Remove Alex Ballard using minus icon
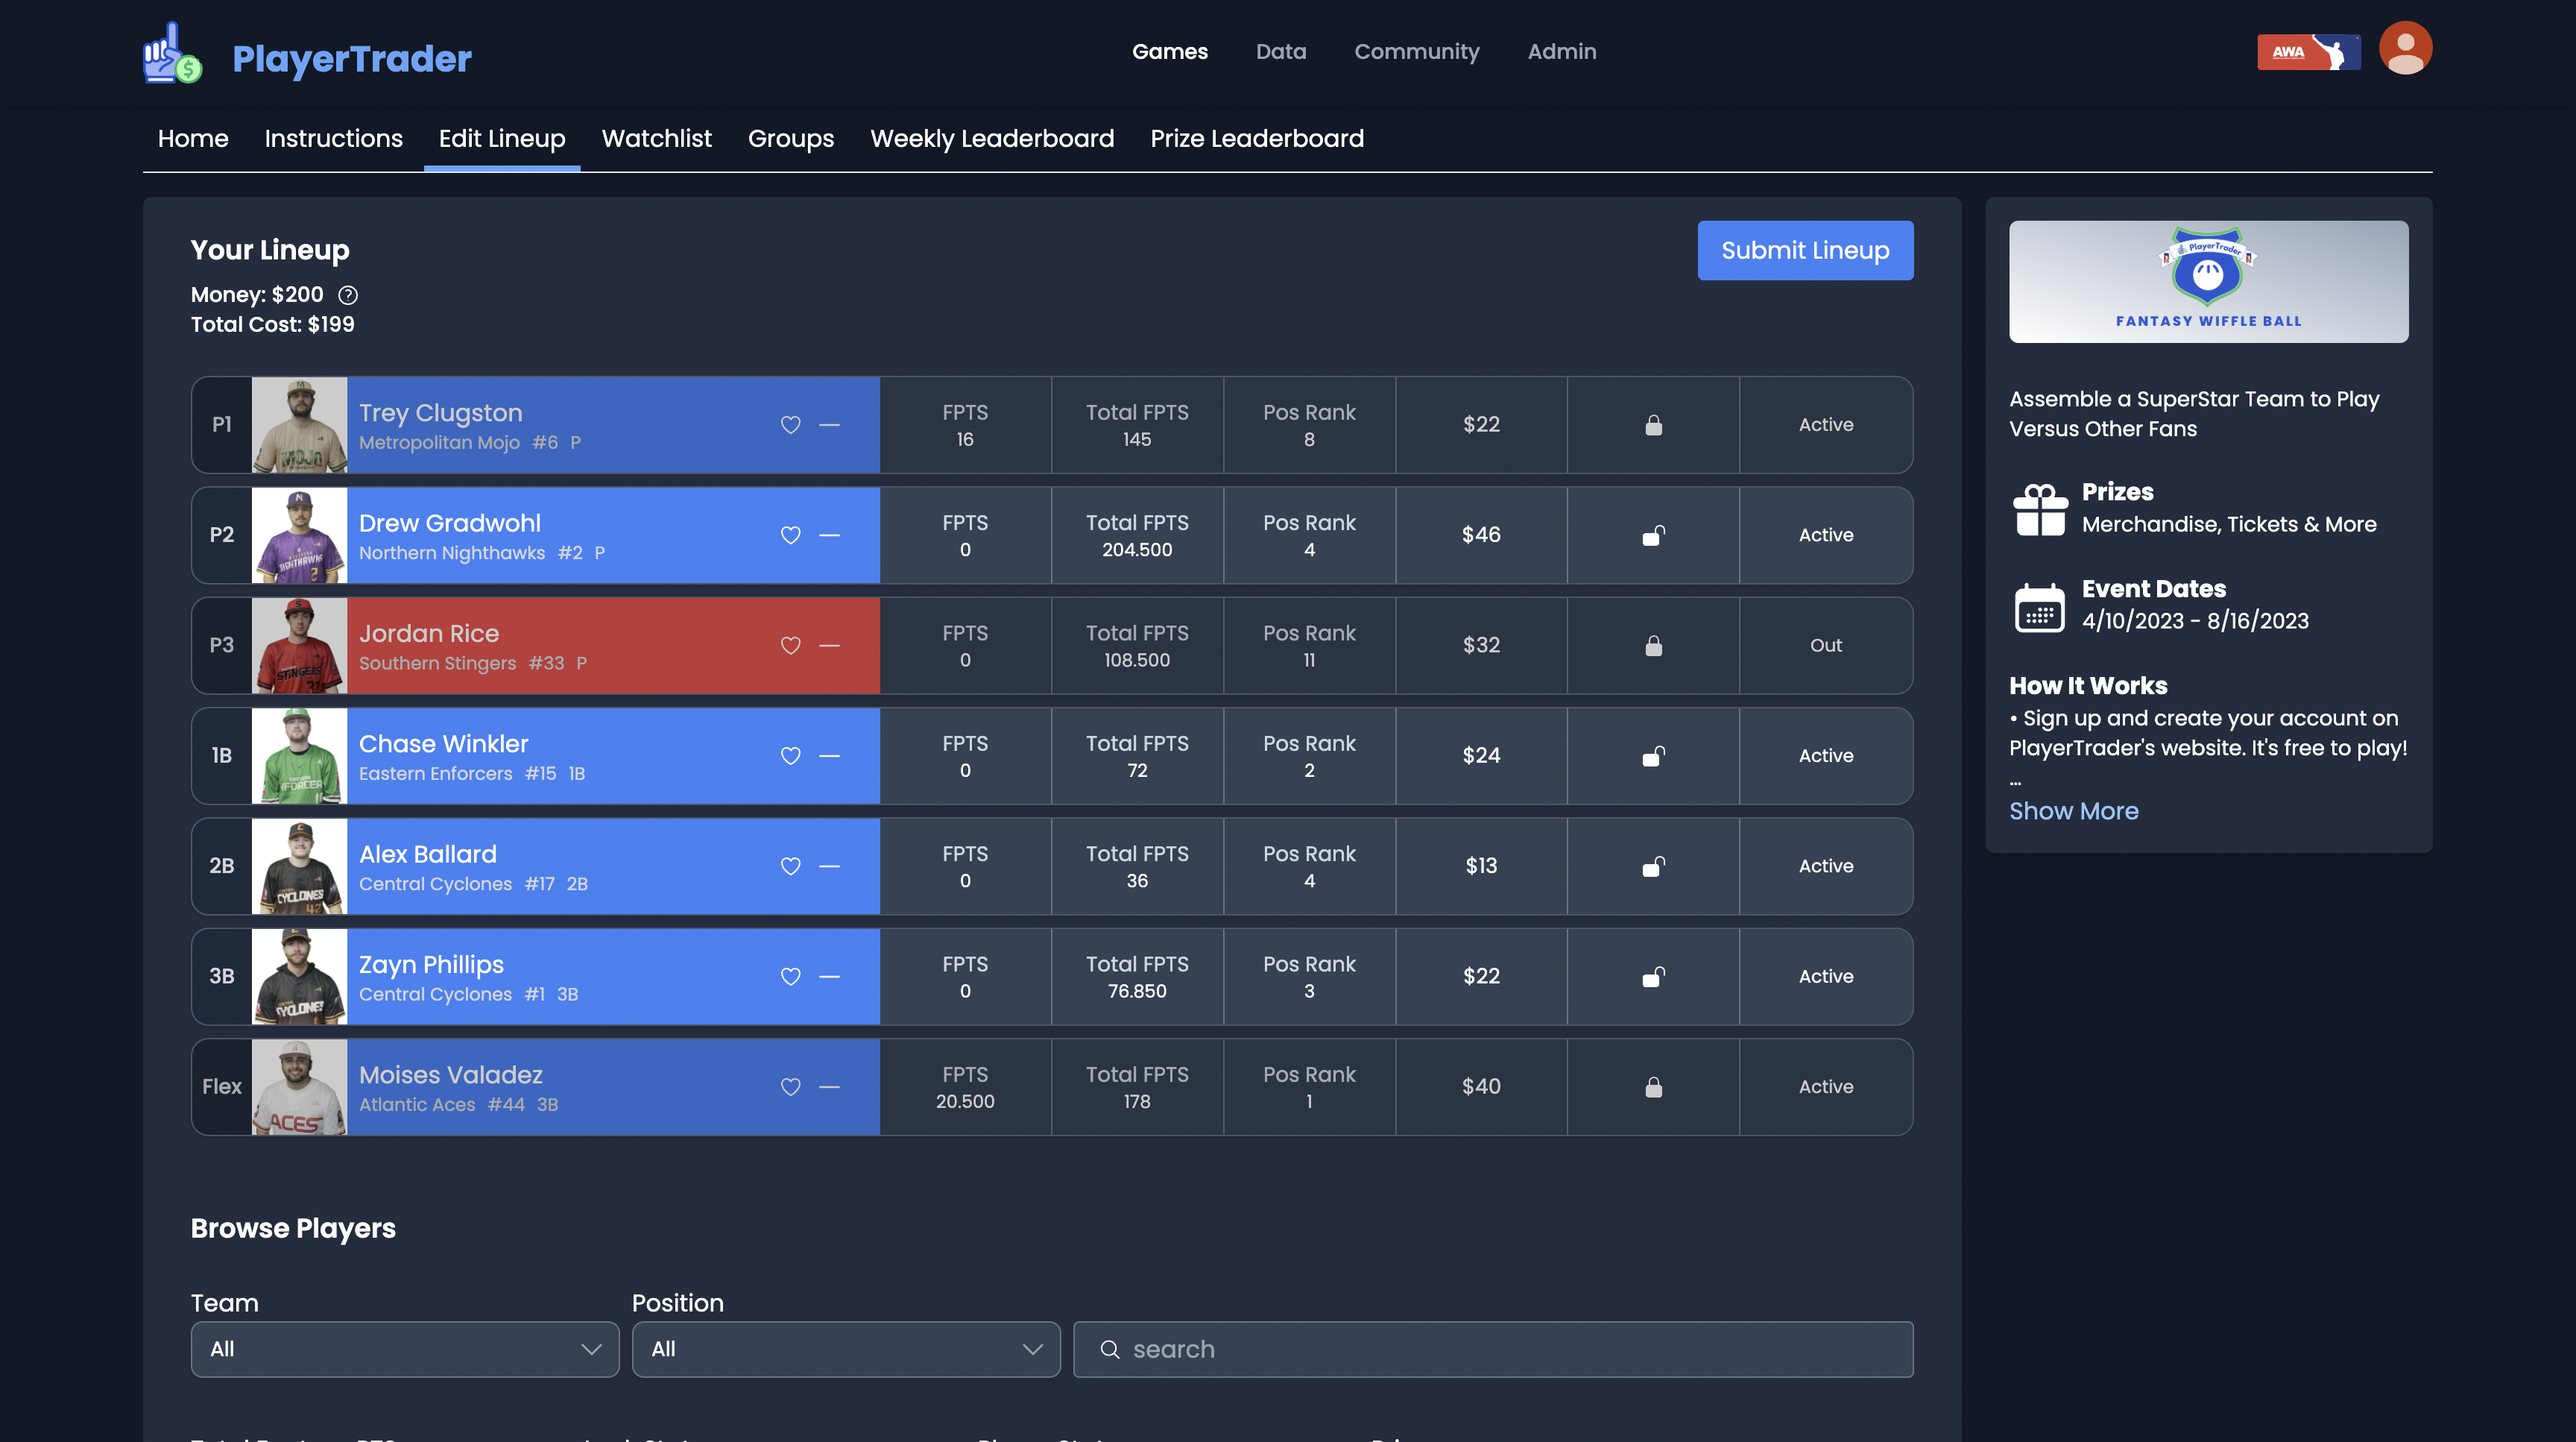Screen dimensions: 2576x1442 [x=829, y=866]
